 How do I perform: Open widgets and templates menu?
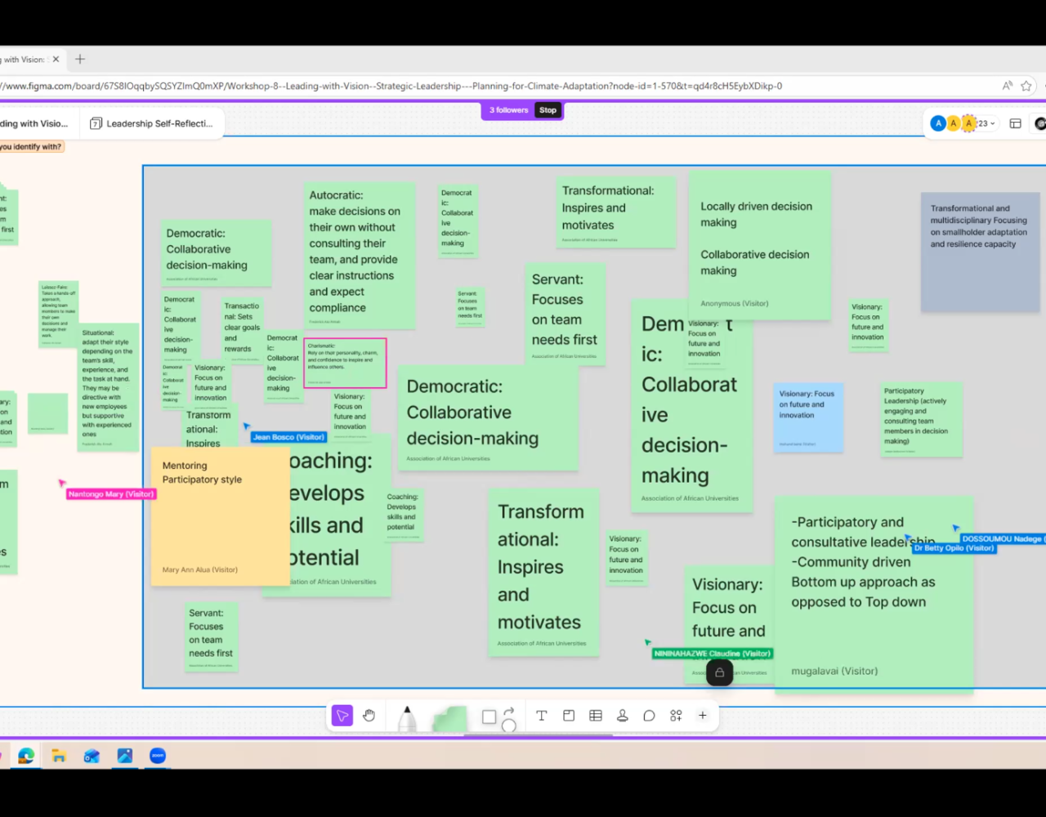676,716
